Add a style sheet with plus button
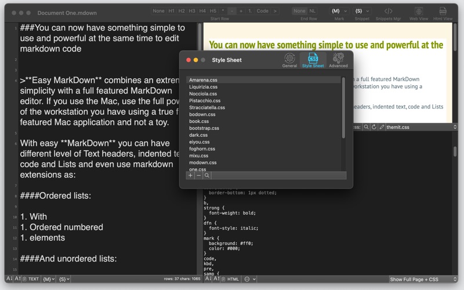Image resolution: width=464 pixels, height=290 pixels. (190, 175)
